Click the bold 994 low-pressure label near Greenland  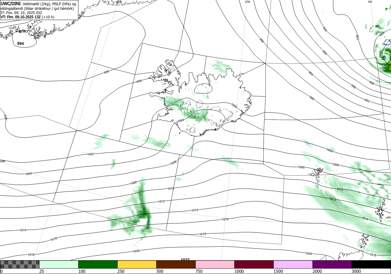click(20, 44)
